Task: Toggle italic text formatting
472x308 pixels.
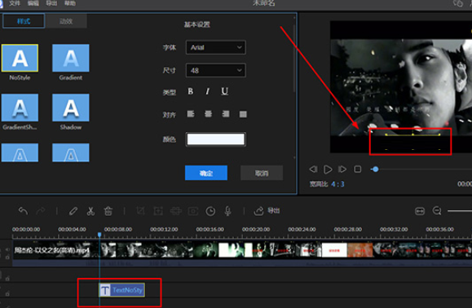Action: coord(207,91)
